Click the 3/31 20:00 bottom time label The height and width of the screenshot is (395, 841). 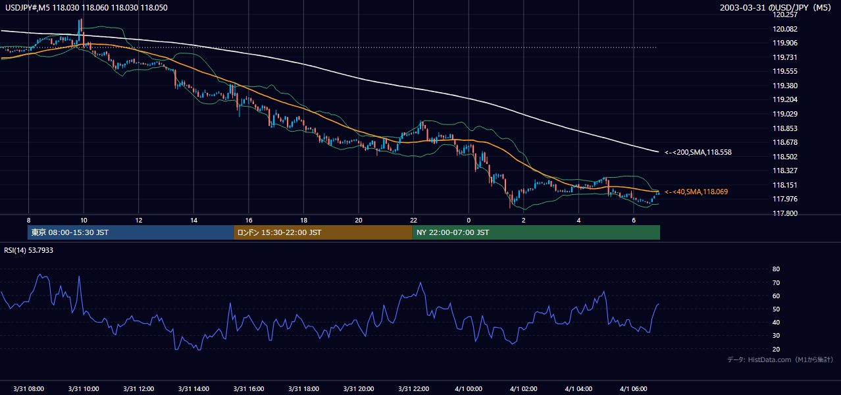point(359,389)
